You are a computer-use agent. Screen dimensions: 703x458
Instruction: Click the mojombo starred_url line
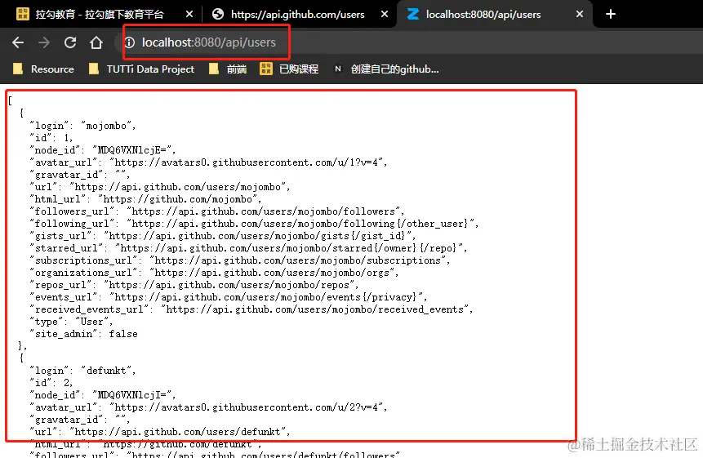pos(248,248)
